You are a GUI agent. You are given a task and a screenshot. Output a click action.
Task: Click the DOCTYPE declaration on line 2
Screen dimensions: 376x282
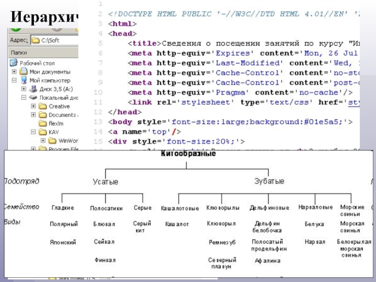click(x=234, y=14)
